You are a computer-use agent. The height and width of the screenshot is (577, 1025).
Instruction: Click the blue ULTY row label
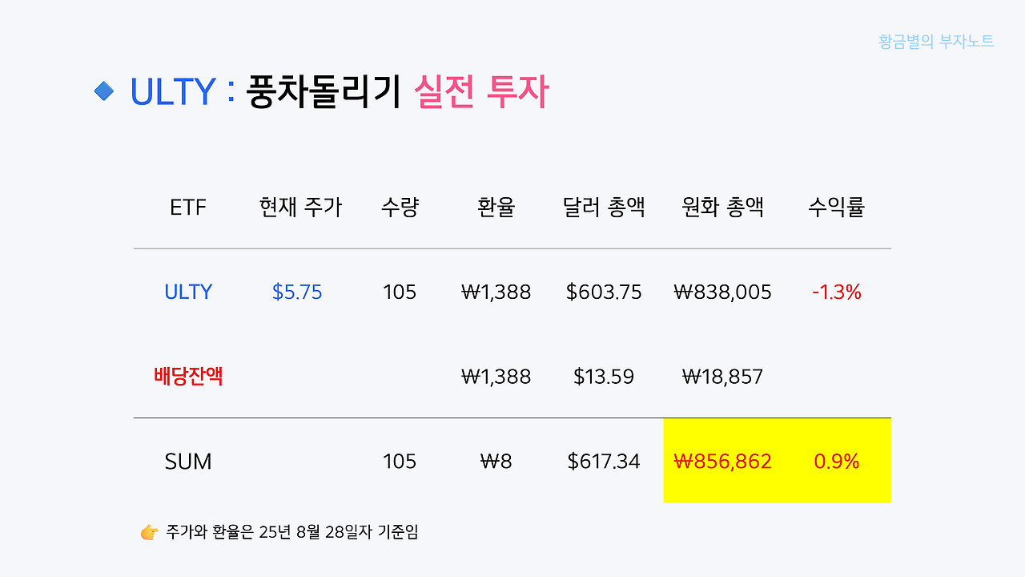coord(188,293)
